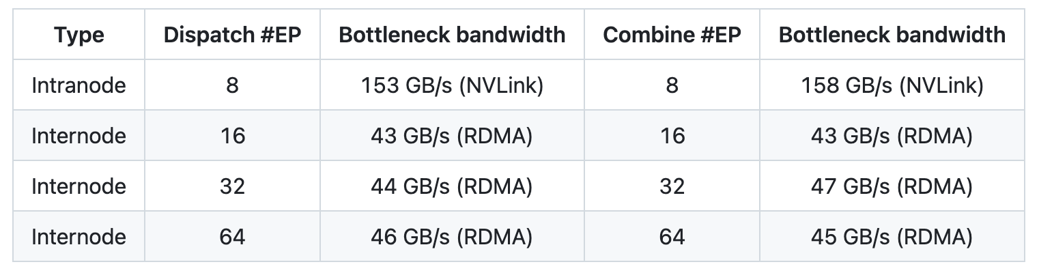Select the Intranode type cell
Viewport: 1039px width, 273px height.
click(79, 85)
